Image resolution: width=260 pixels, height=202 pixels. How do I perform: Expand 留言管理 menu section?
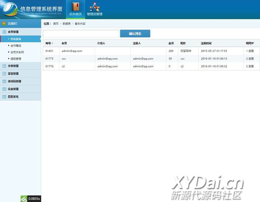click(x=20, y=73)
